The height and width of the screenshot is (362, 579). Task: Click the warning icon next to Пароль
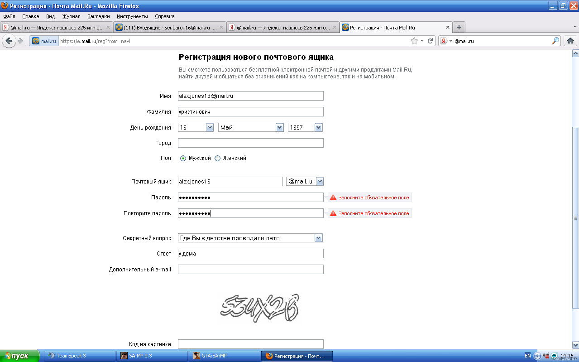pos(333,198)
